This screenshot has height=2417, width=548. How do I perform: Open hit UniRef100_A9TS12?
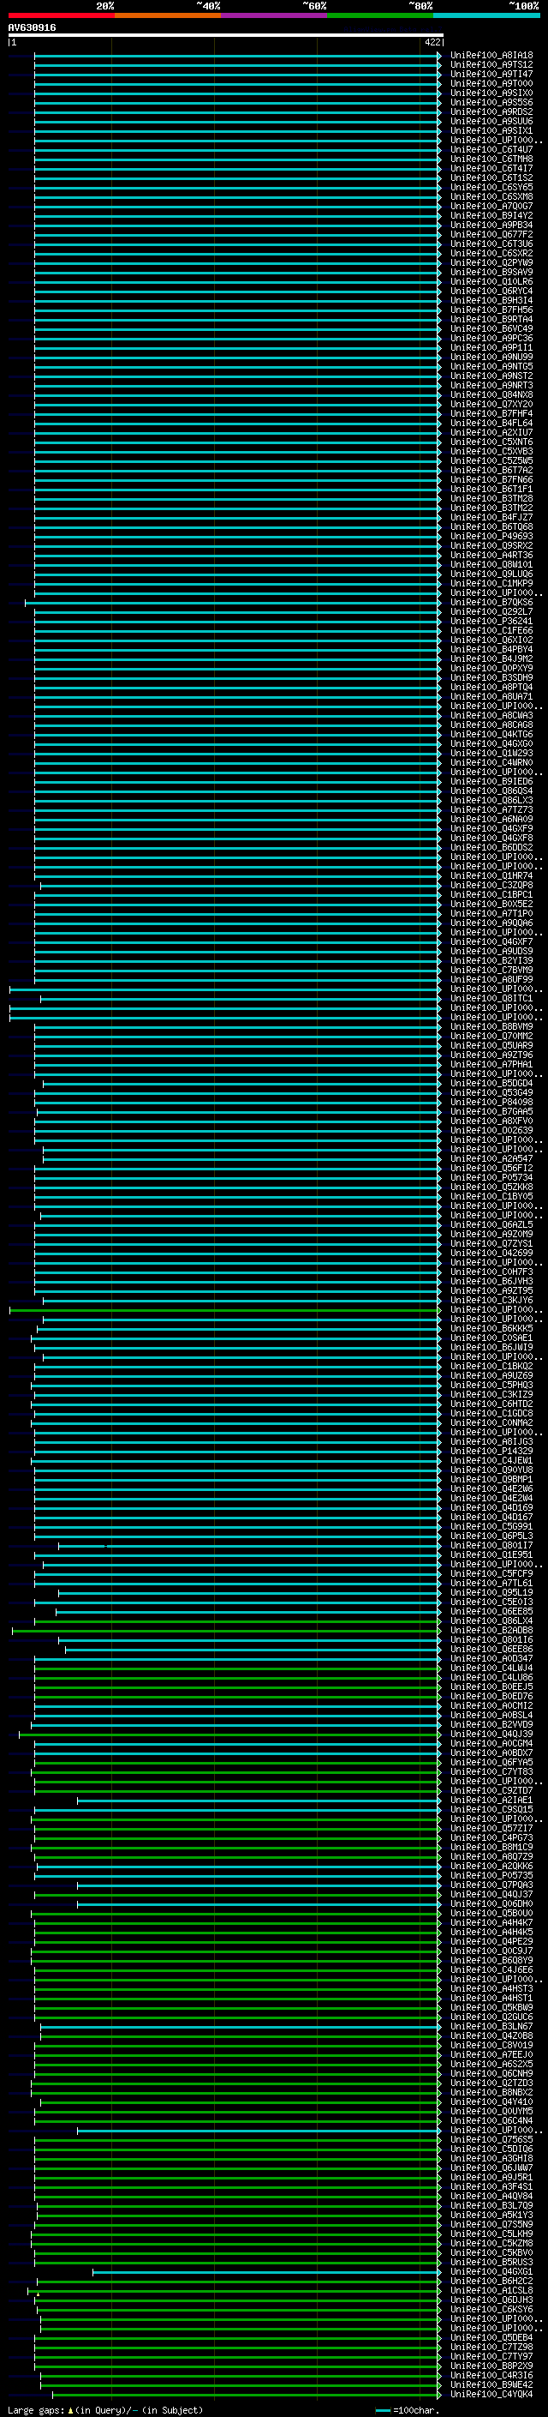491,65
